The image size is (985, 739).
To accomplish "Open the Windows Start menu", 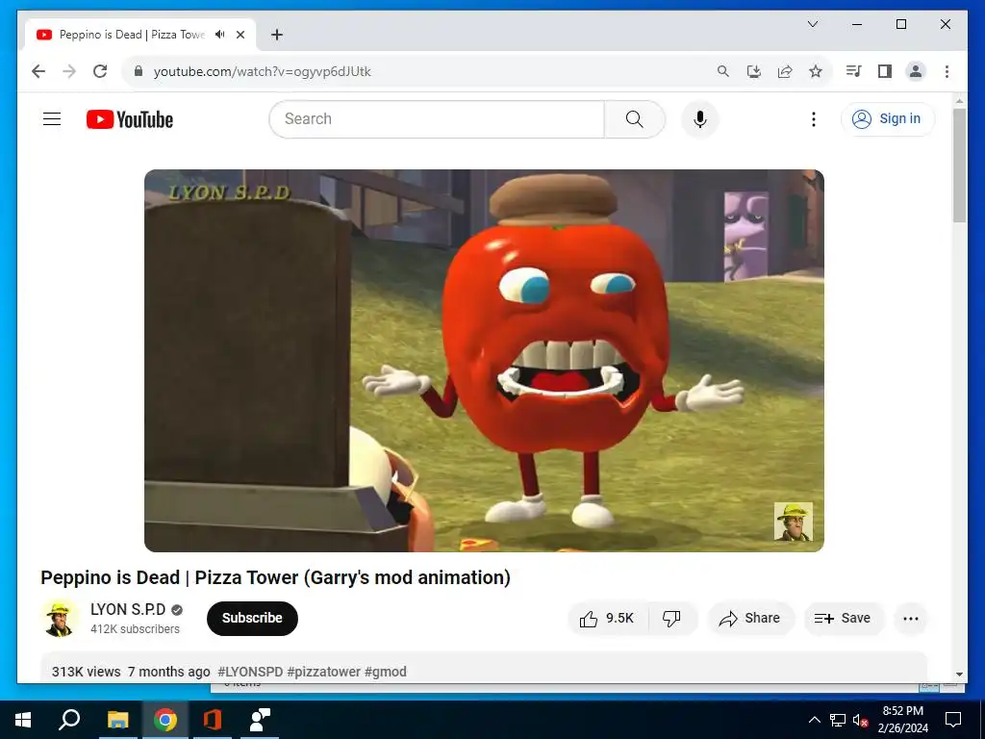I will (x=23, y=720).
